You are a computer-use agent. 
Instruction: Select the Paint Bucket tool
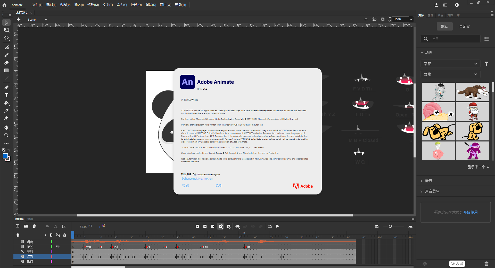click(x=6, y=103)
